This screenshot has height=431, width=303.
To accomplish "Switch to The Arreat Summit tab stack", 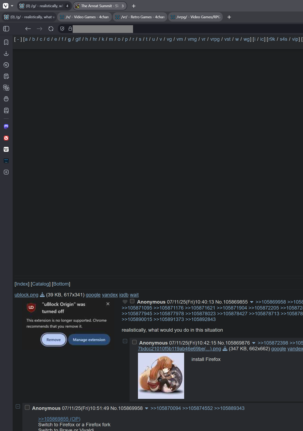I will coord(100,6).
